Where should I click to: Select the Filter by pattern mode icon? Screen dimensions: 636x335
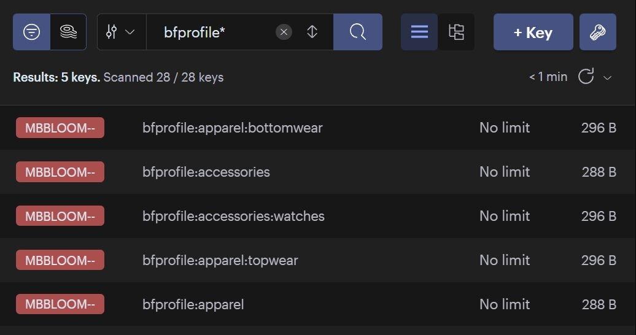pos(32,32)
